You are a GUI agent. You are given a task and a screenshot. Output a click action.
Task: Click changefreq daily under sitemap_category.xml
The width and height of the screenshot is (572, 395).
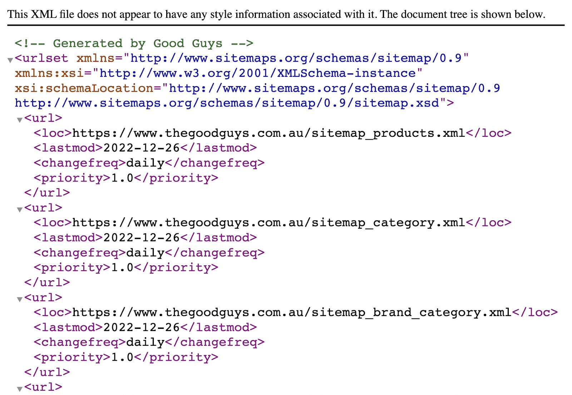click(149, 253)
